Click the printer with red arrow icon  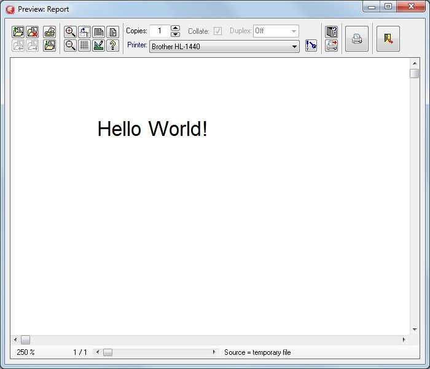(331, 46)
